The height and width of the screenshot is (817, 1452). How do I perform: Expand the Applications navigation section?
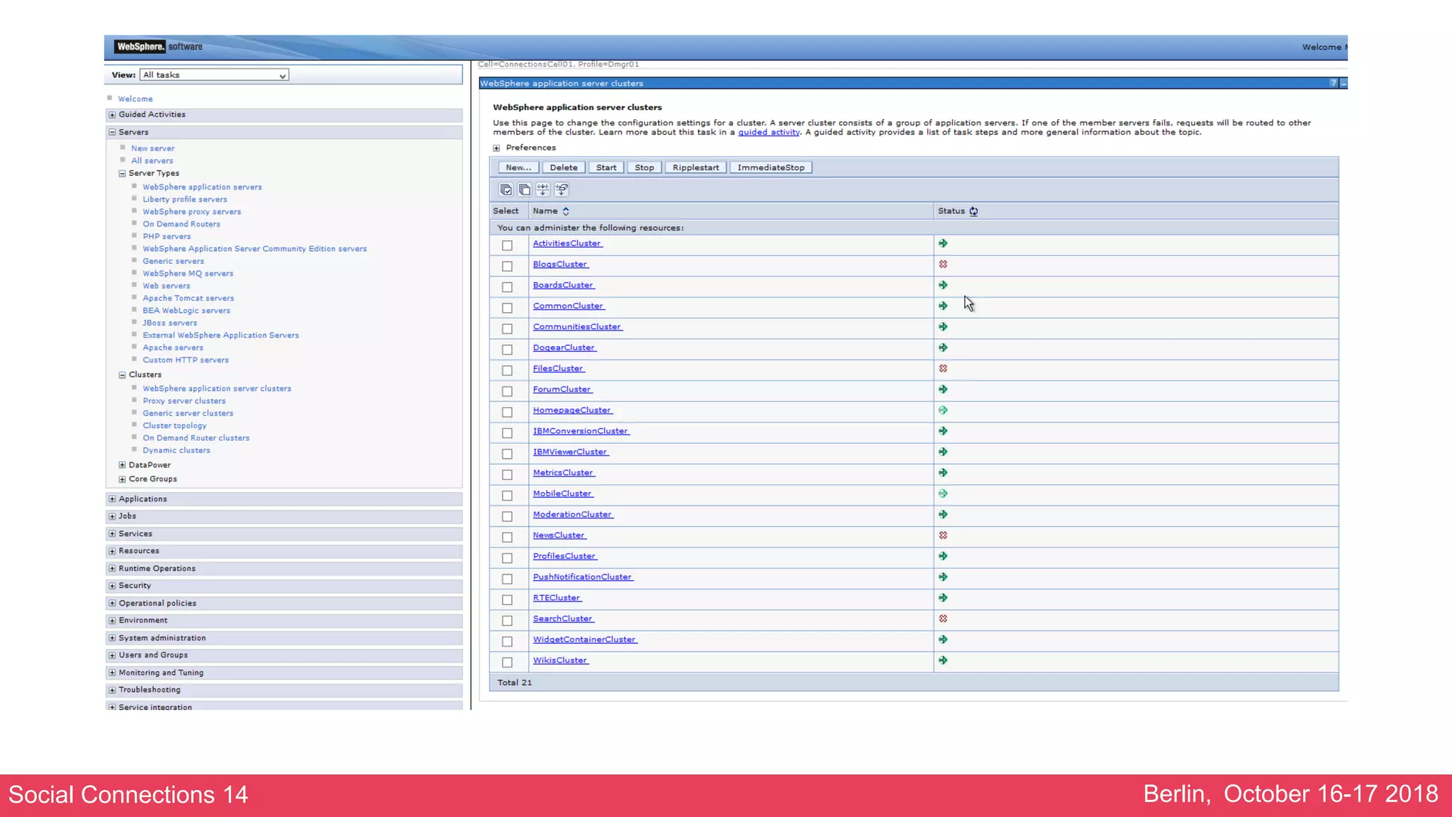click(x=112, y=499)
